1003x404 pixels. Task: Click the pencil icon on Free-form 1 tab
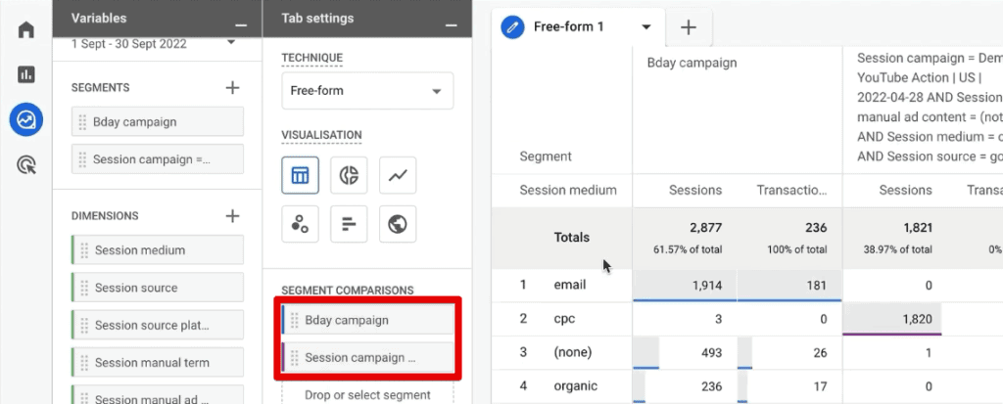tap(513, 26)
